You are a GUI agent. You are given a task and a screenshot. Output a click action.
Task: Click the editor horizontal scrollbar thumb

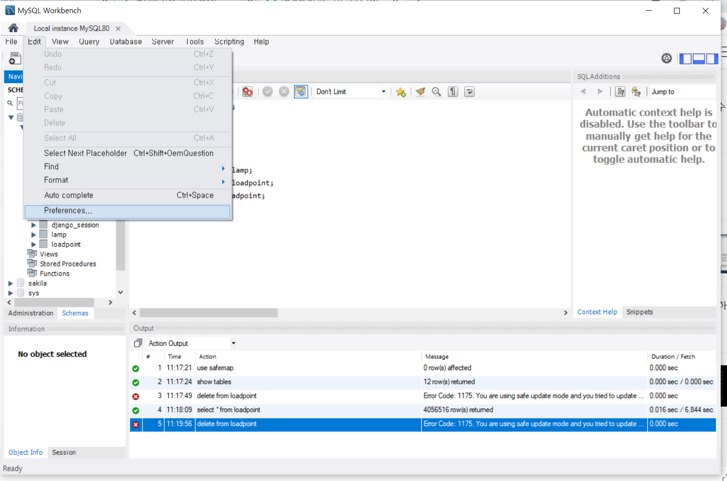(x=209, y=313)
